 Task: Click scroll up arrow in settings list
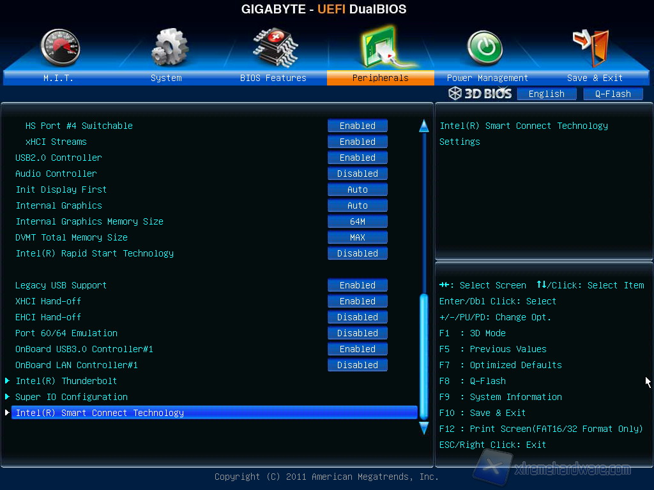423,126
